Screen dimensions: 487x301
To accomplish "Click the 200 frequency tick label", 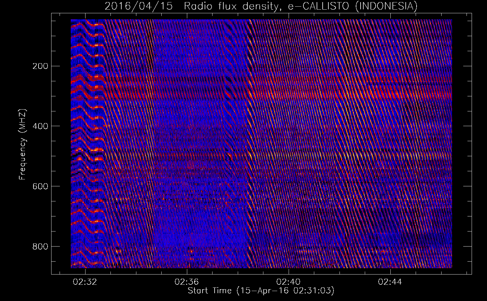I will tap(40, 66).
